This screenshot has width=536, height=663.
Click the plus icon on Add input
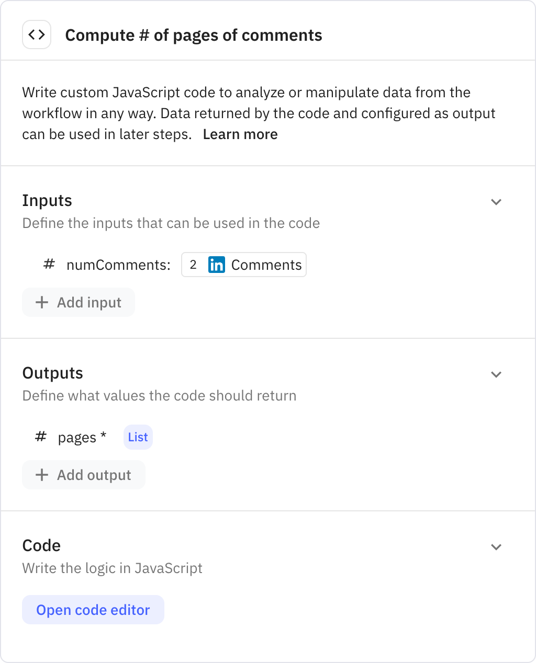point(41,302)
